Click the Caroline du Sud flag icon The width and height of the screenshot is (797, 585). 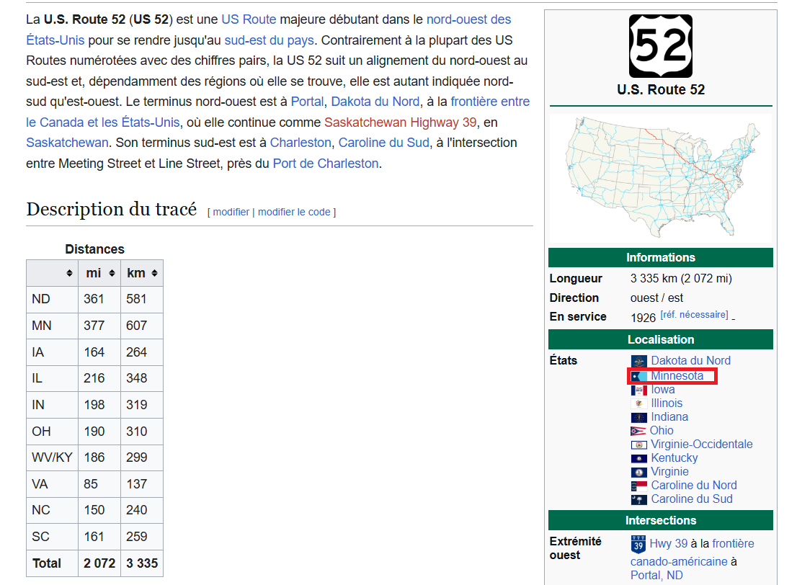click(x=638, y=499)
